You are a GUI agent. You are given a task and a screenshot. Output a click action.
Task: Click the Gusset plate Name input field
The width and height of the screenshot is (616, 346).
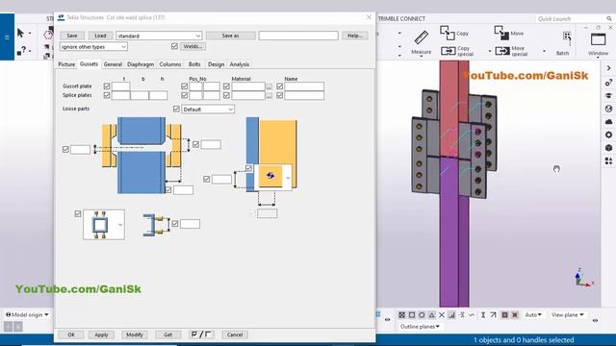(304, 86)
